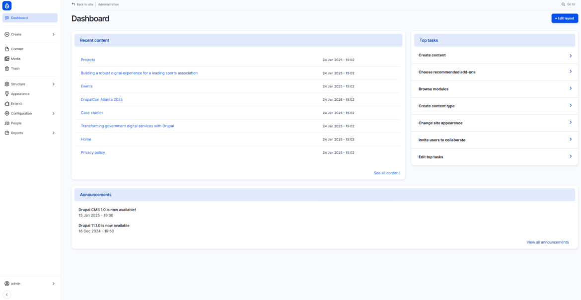
Task: Click chevron beside Change site appearance
Action: [571, 122]
